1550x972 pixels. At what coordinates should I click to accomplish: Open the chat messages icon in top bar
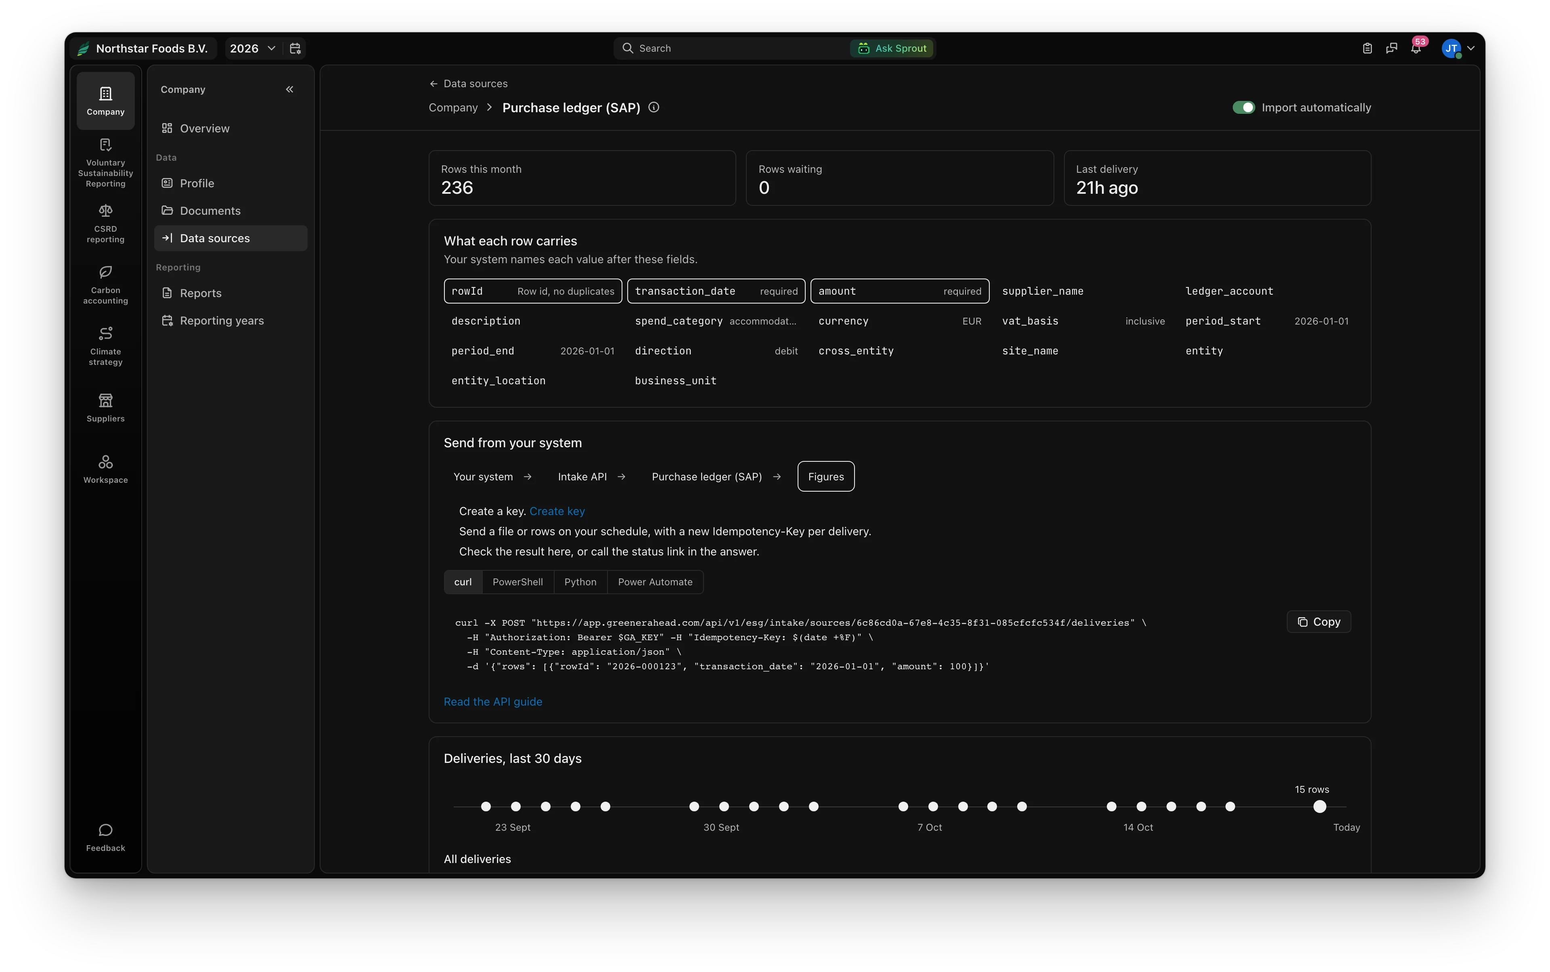(x=1391, y=48)
